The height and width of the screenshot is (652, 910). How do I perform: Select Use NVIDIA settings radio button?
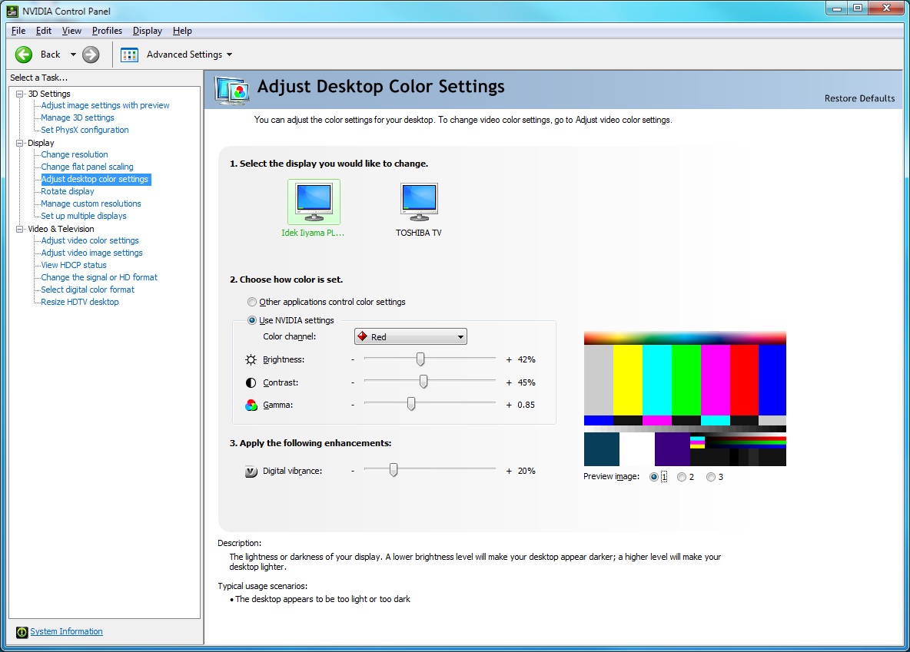[252, 320]
